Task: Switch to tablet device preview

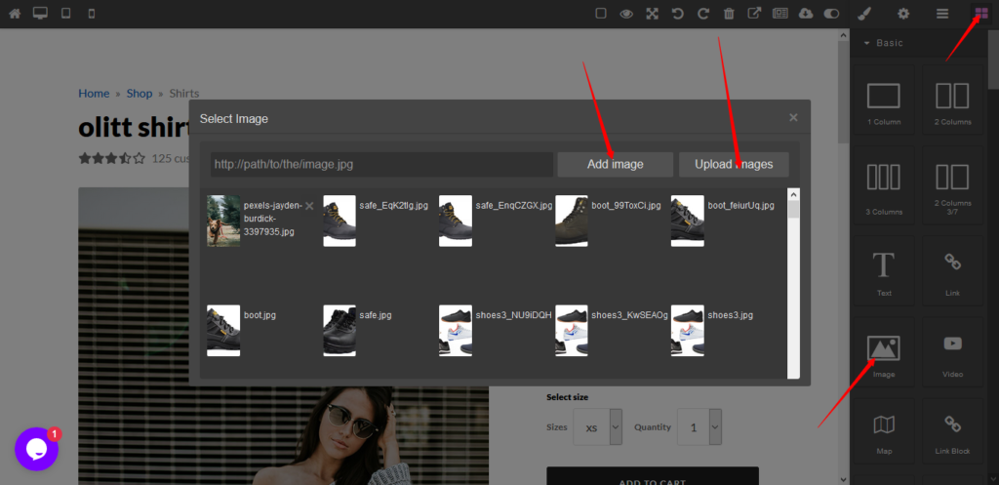Action: point(66,14)
